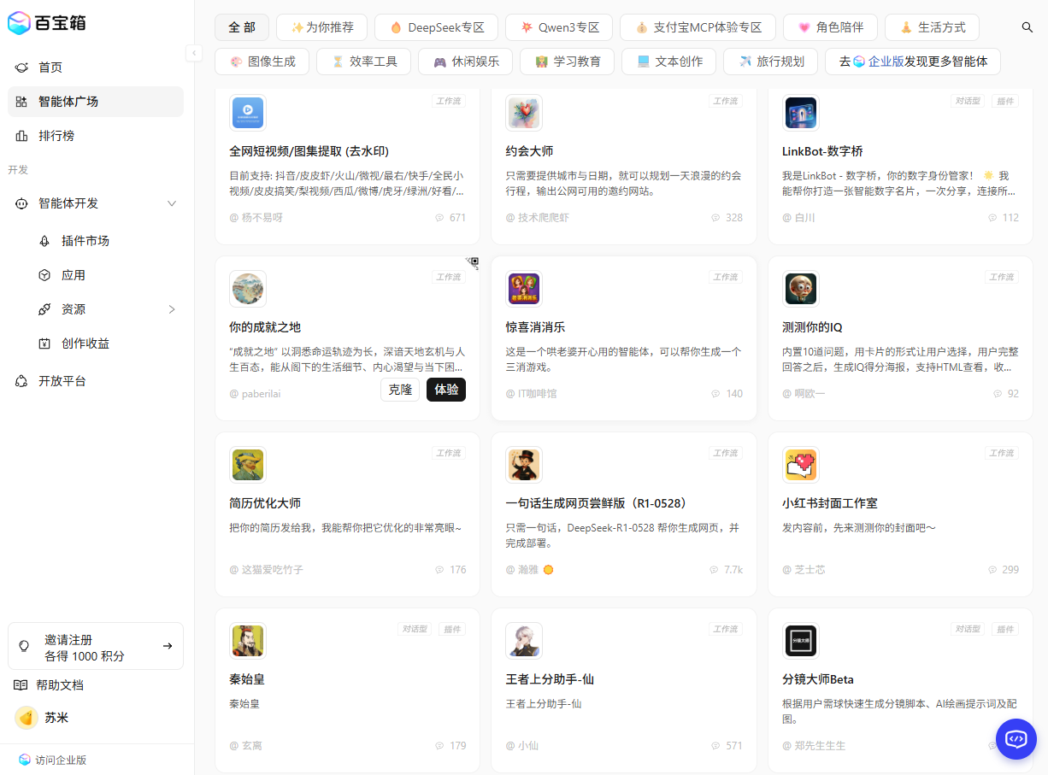
Task: Select the 图像生成 category tab
Action: click(262, 62)
